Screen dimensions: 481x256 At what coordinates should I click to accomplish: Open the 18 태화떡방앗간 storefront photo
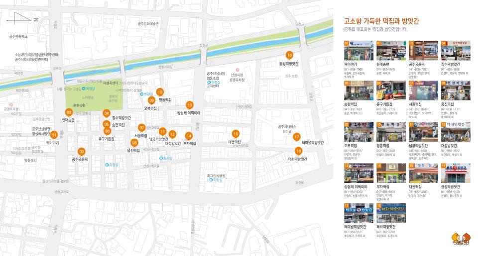click(391, 213)
